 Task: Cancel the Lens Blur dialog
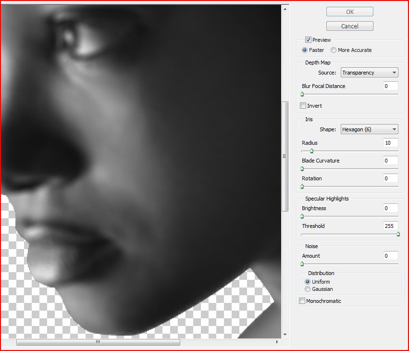[x=349, y=25]
